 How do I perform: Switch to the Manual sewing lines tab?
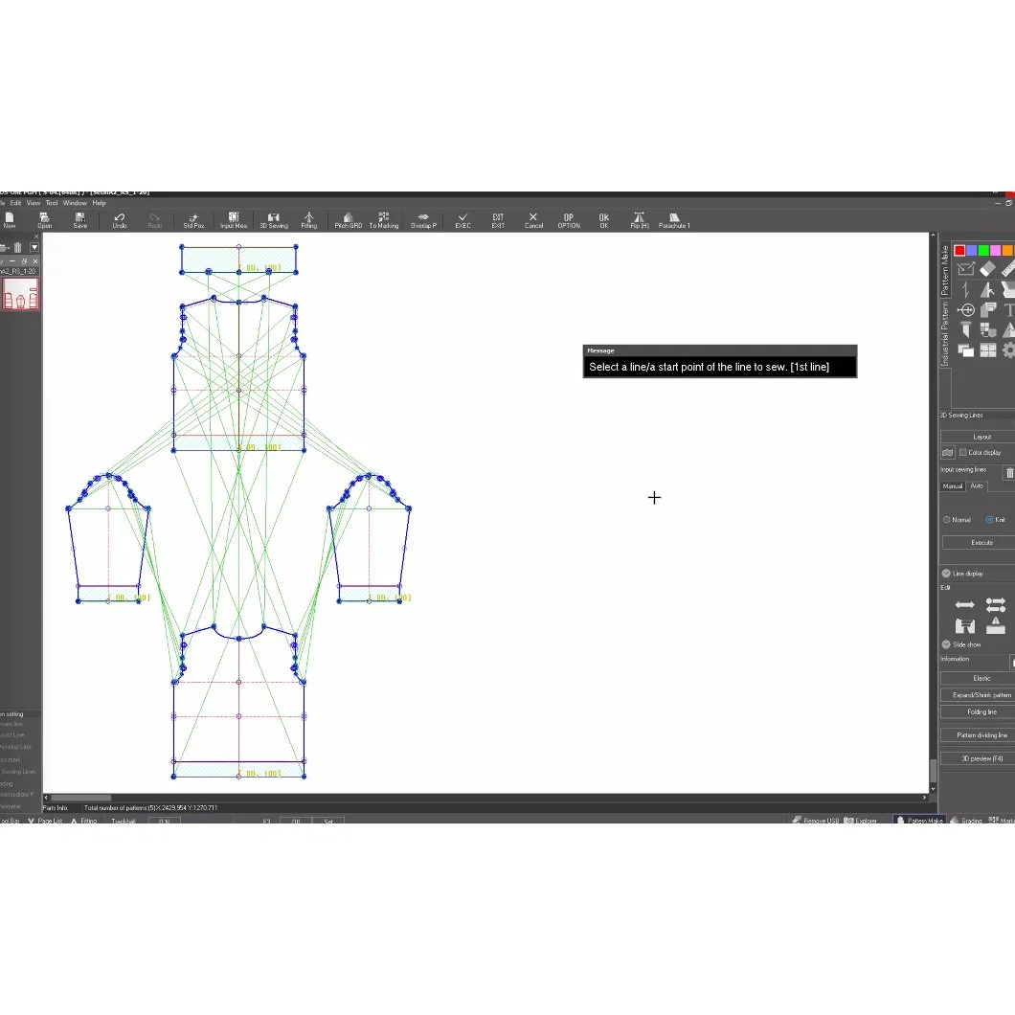click(x=953, y=486)
